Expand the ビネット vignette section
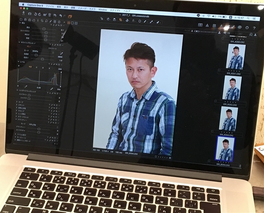The height and width of the screenshot is (213, 264). point(16,105)
